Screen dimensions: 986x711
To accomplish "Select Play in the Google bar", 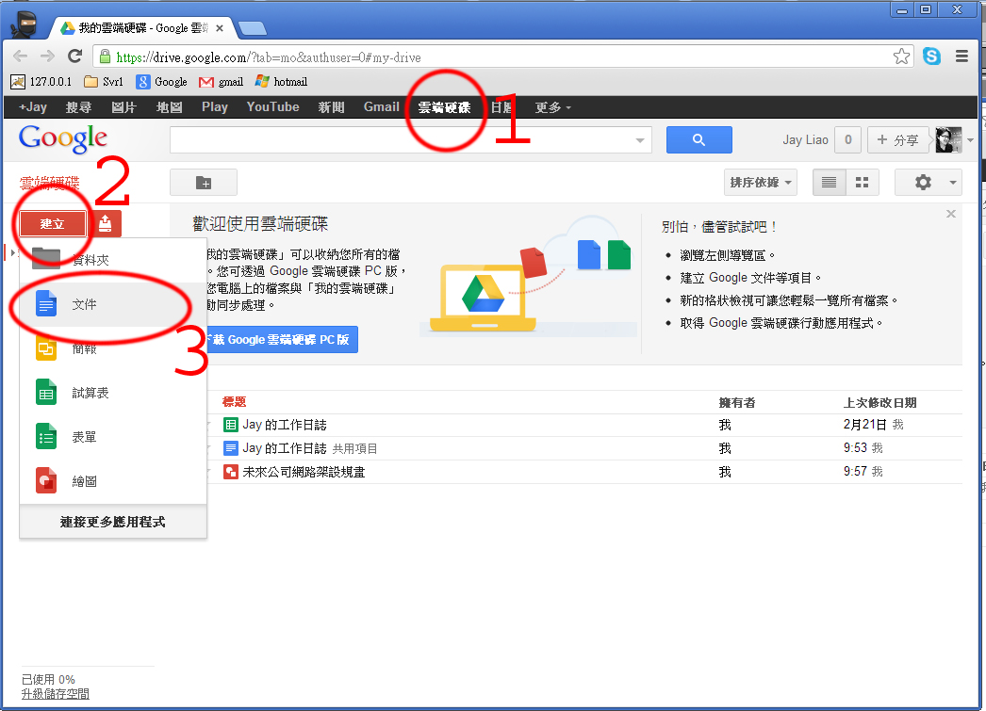I will (214, 107).
